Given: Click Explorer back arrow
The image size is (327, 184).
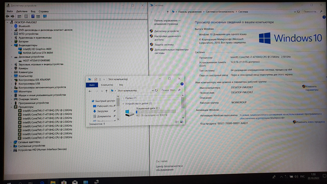Looking at the screenshot, I should tap(90, 91).
